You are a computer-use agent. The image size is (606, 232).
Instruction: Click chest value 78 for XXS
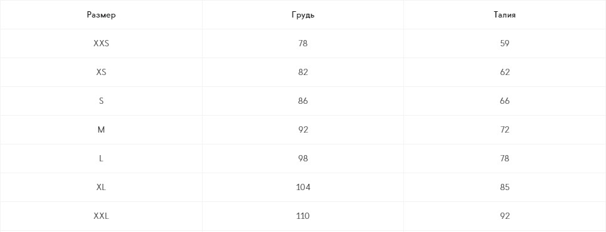[303, 44]
